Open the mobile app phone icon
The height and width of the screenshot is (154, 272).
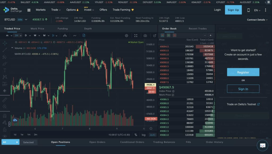248,10
